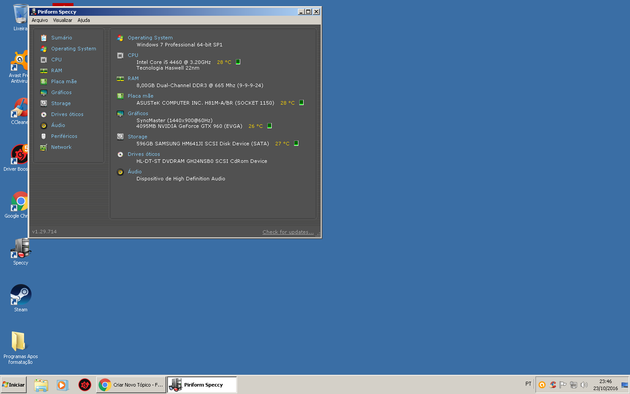630x394 pixels.
Task: Click the CPU temperature value 28 °C
Action: [x=224, y=62]
